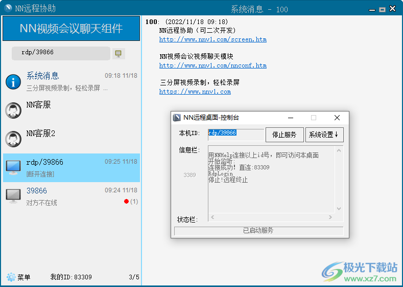This screenshot has width=403, height=287.
Task: Minimize the NN远程桌面-控制台 window
Action: tap(291, 118)
